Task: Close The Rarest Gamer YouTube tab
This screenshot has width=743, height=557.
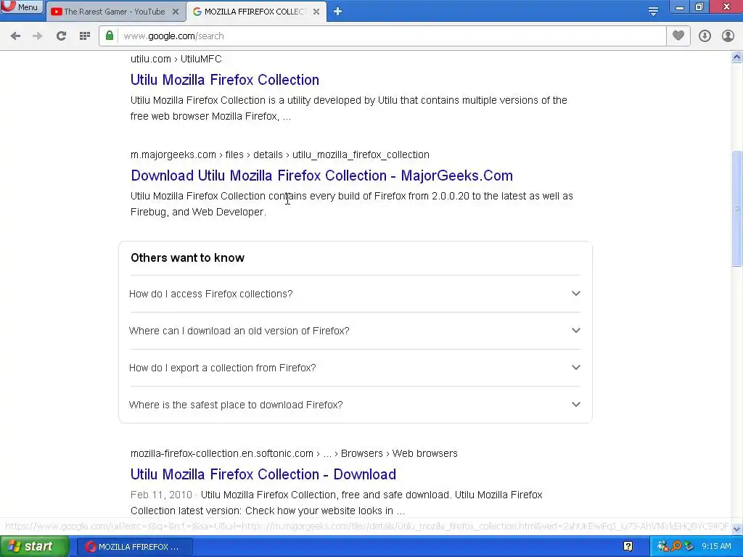Action: pos(176,12)
